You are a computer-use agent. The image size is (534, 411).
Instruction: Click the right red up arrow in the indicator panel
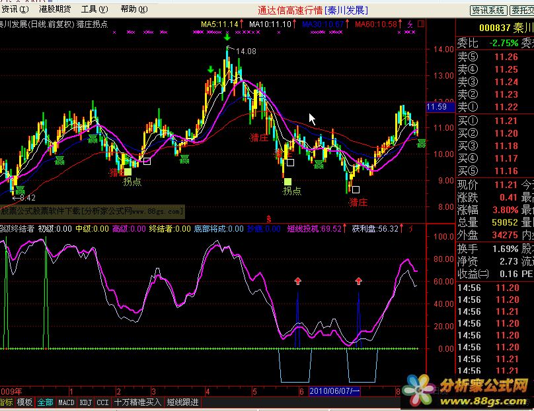pyautogui.click(x=359, y=281)
